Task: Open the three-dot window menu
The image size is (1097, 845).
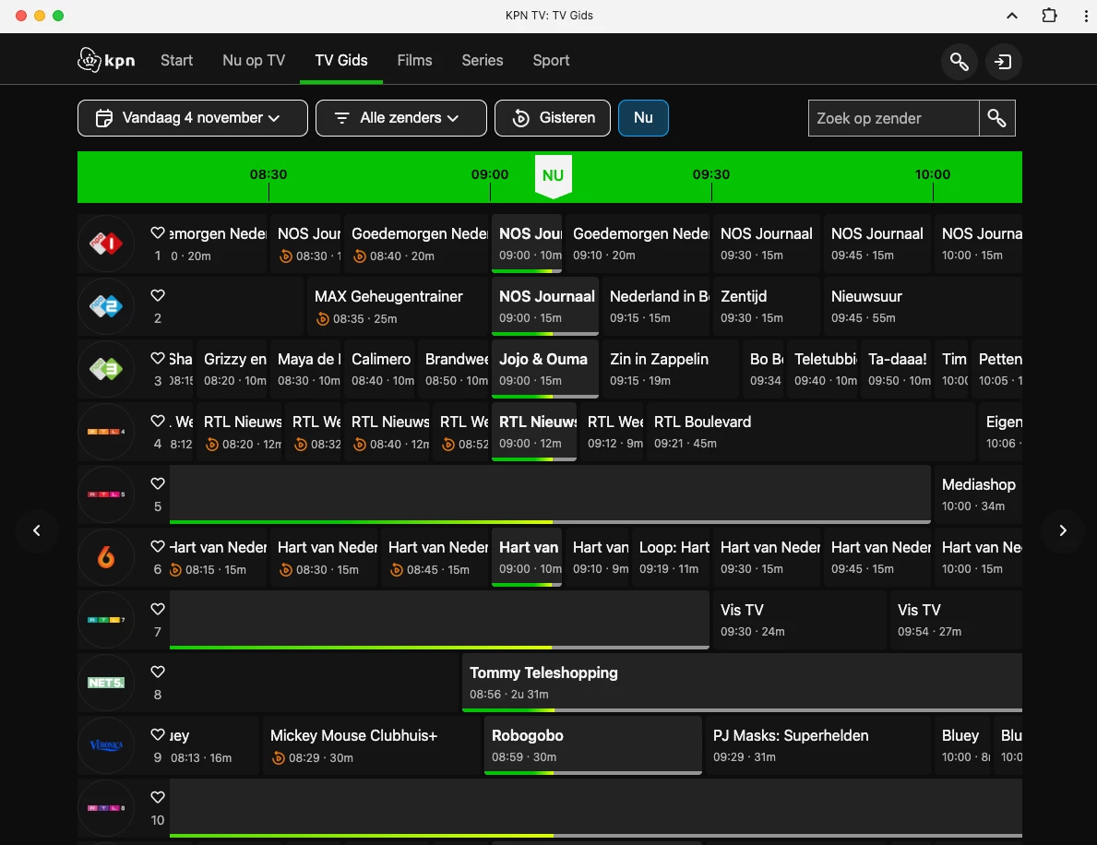Action: [x=1085, y=16]
